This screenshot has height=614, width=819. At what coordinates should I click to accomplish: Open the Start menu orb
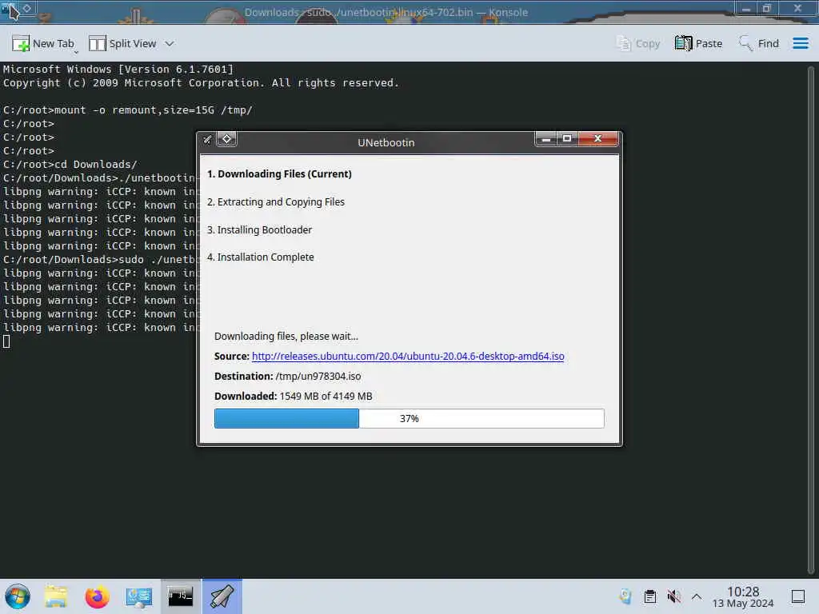[18, 596]
